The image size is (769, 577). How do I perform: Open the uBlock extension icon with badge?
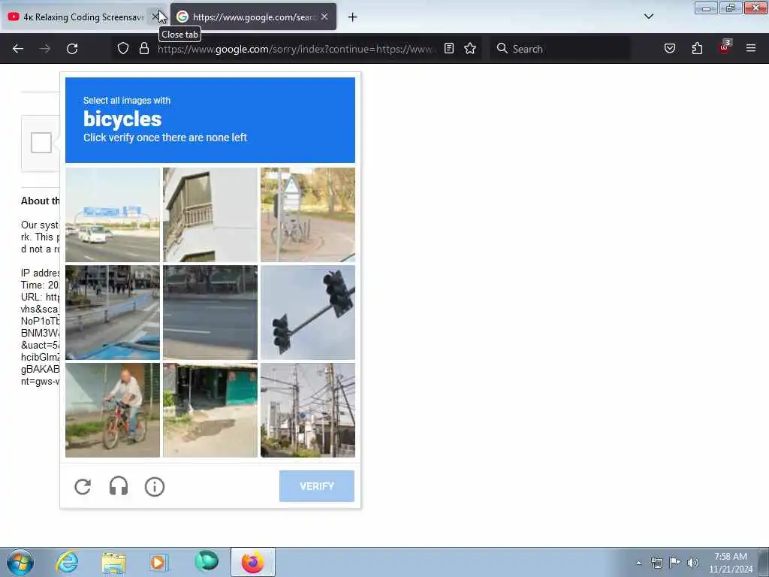[725, 47]
